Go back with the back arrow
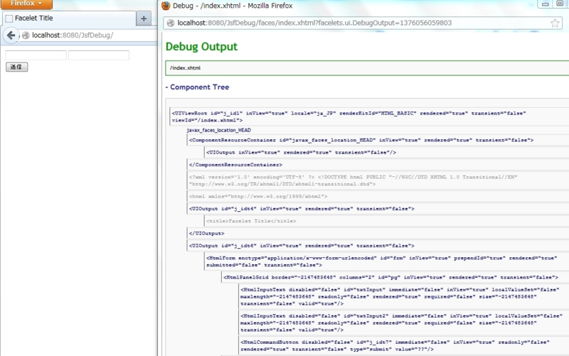569x356 pixels. 11,35
